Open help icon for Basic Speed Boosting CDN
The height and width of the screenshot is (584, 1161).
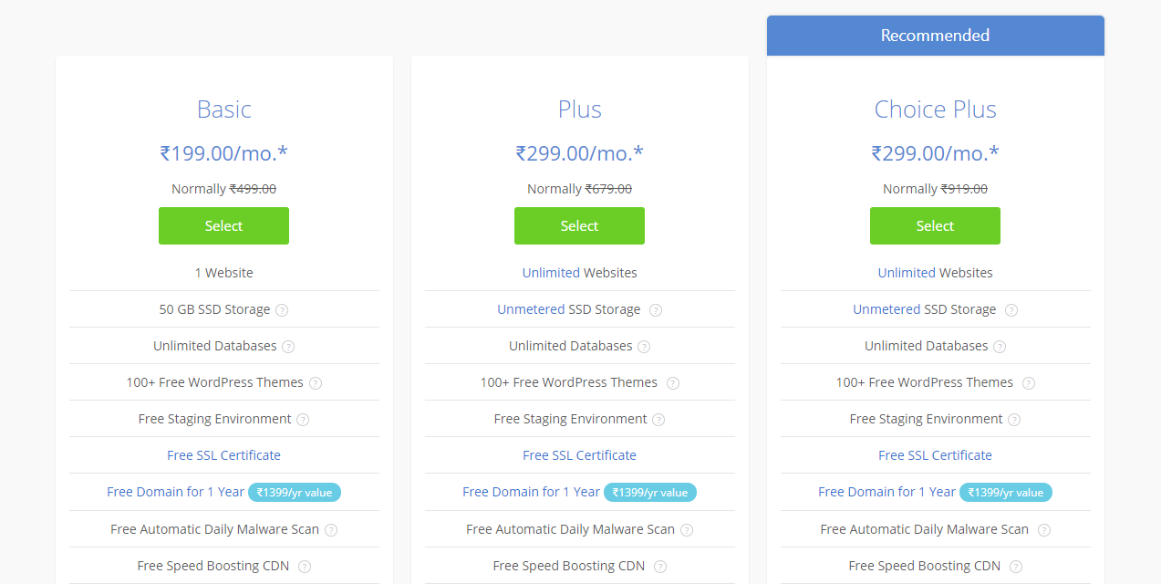point(305,567)
